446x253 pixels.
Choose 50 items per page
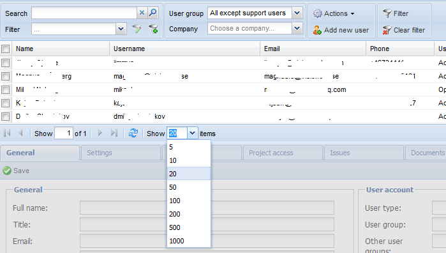[x=189, y=187]
